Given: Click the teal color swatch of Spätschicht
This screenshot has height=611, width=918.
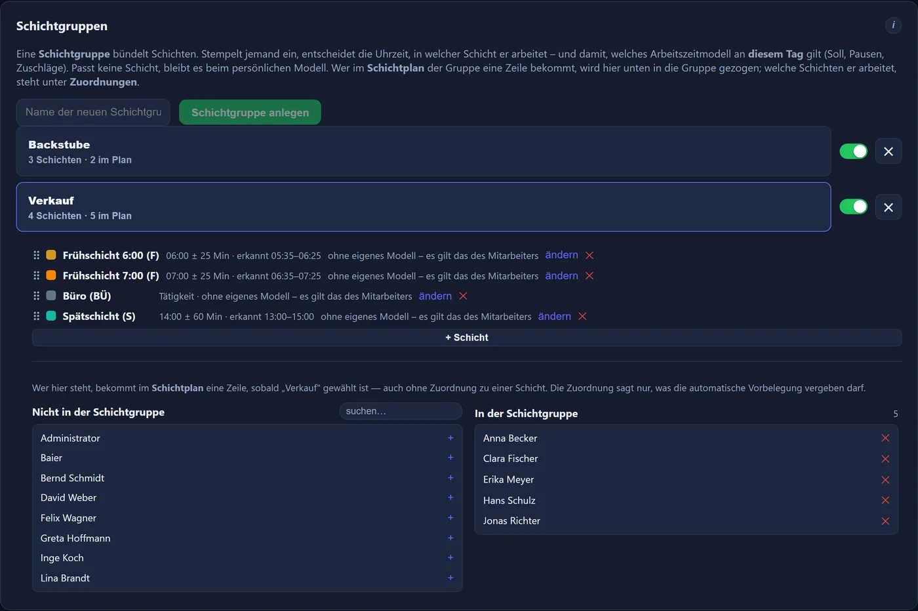Looking at the screenshot, I should pos(51,316).
